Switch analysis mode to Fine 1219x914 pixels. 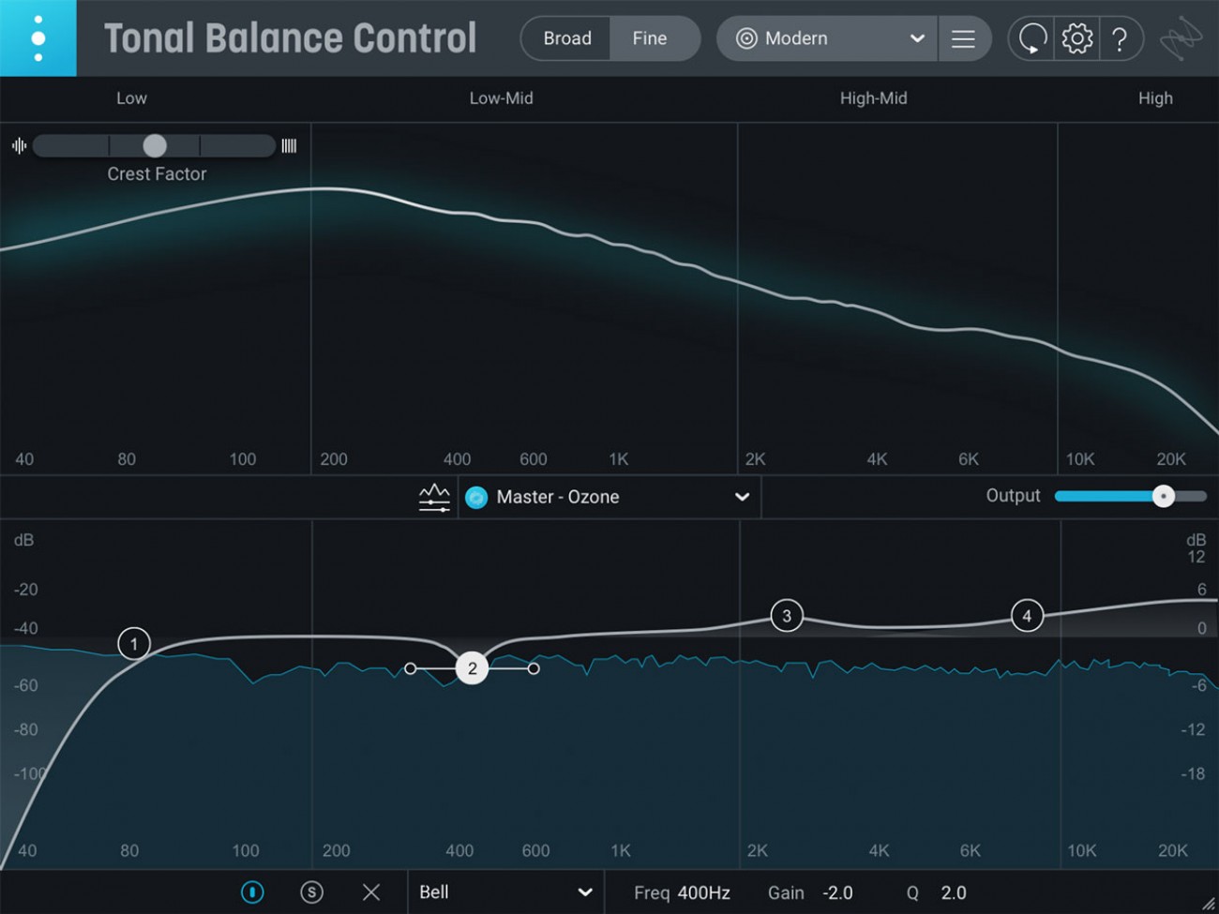649,38
